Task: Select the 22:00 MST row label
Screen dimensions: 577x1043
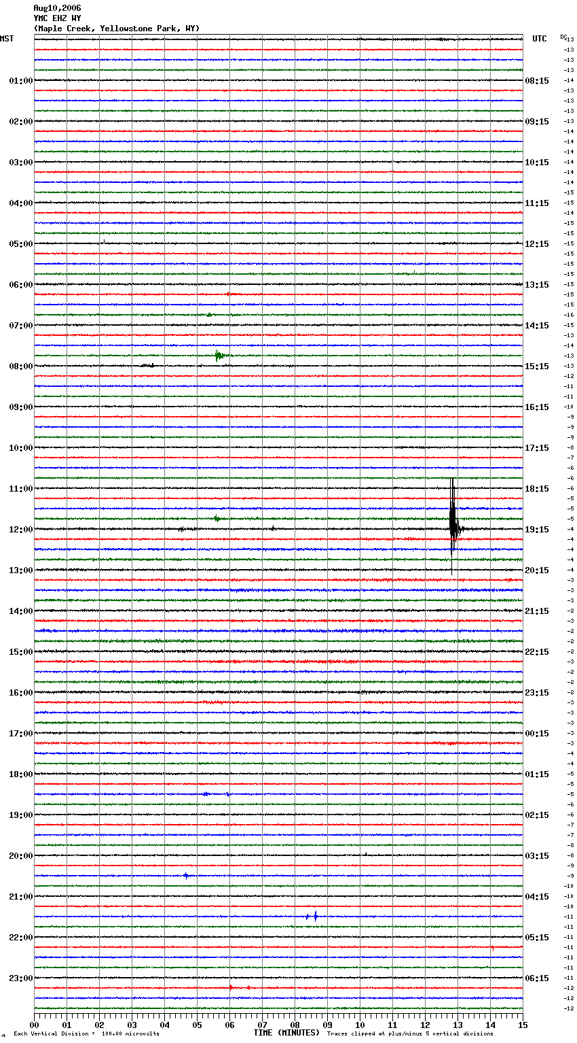Action: click(21, 938)
